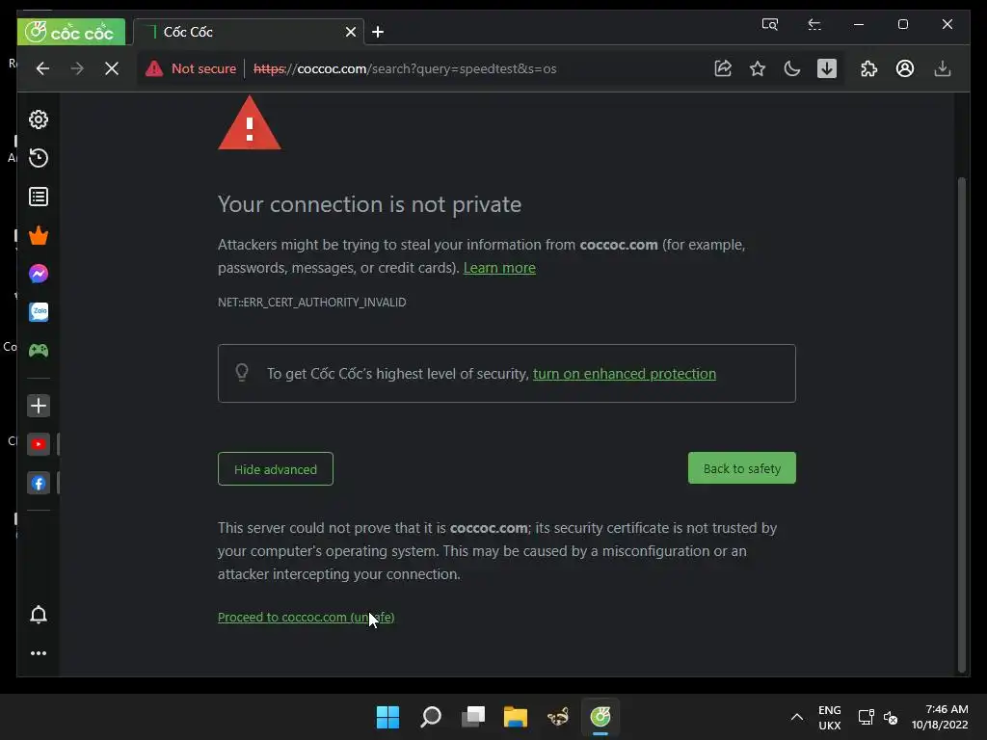Viewport: 987px width, 740px height.
Task: Bookmark this page with star icon
Action: (758, 68)
